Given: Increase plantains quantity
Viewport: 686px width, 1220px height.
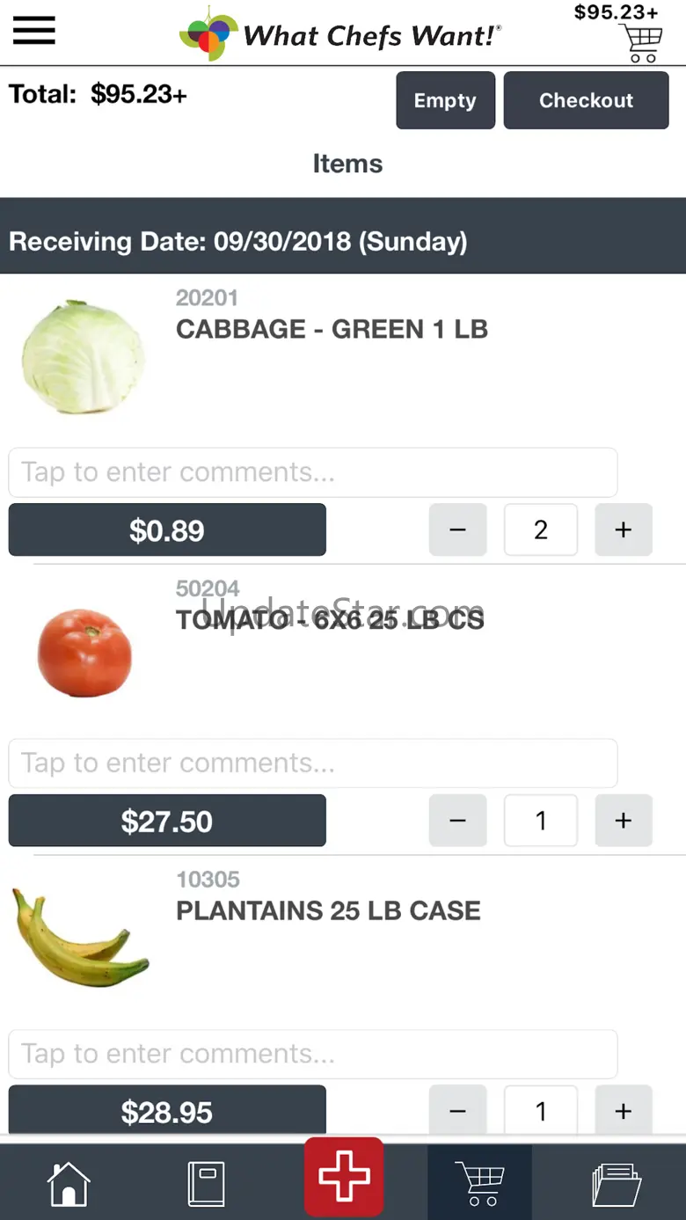Looking at the screenshot, I should click(x=624, y=1110).
